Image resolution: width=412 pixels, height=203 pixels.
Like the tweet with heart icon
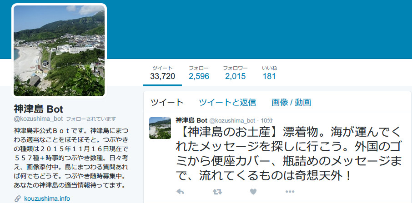coord(253,192)
